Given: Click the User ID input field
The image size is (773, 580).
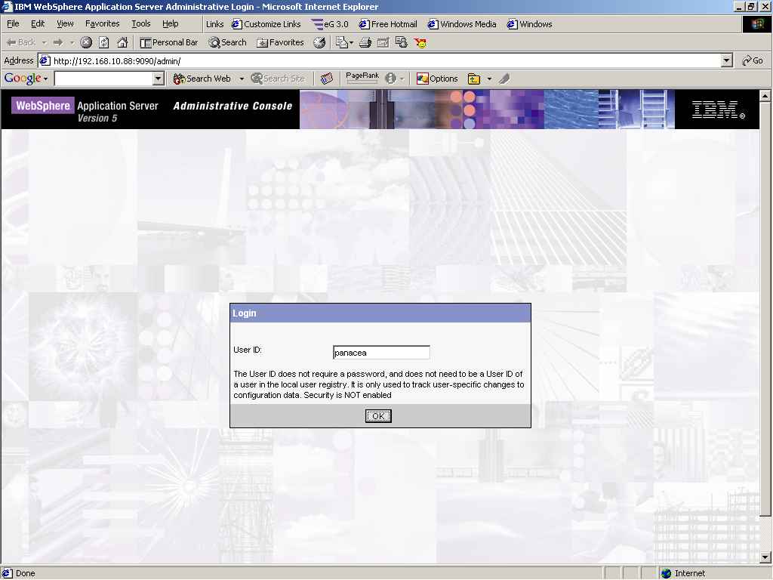Looking at the screenshot, I should pyautogui.click(x=381, y=353).
